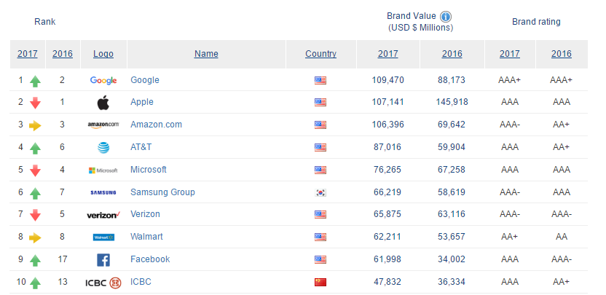Image resolution: width=606 pixels, height=295 pixels.
Task: Select AT&T's 2016 value 59,904
Action: [x=452, y=147]
